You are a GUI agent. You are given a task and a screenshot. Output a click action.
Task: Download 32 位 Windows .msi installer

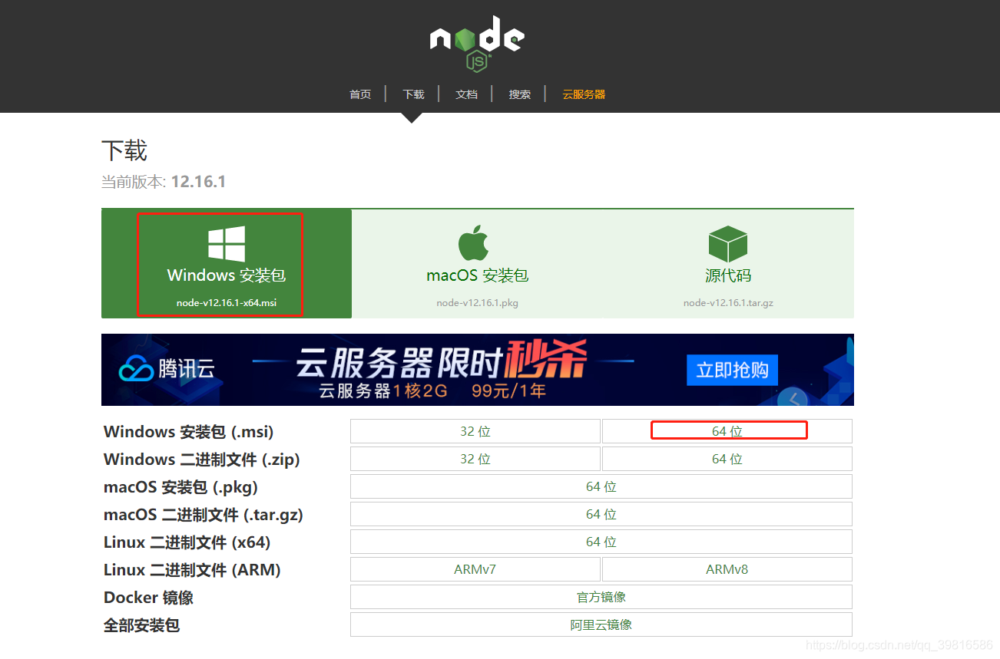tap(475, 431)
